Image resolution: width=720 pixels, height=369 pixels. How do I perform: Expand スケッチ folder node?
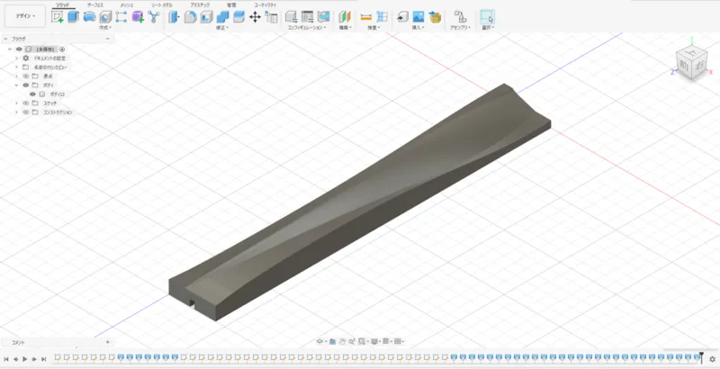(16, 103)
